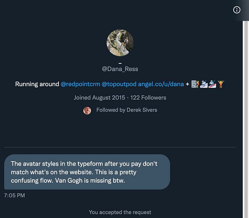Click the rock climber emoji in bio

[x=195, y=84]
